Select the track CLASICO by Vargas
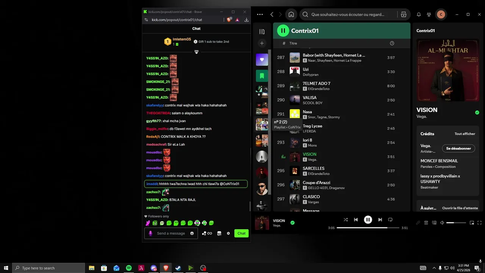This screenshot has width=485, height=273. [342, 199]
